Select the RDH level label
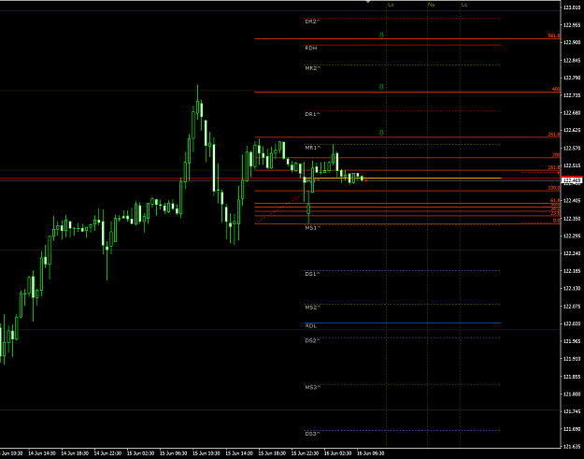The width and height of the screenshot is (584, 459). point(311,48)
